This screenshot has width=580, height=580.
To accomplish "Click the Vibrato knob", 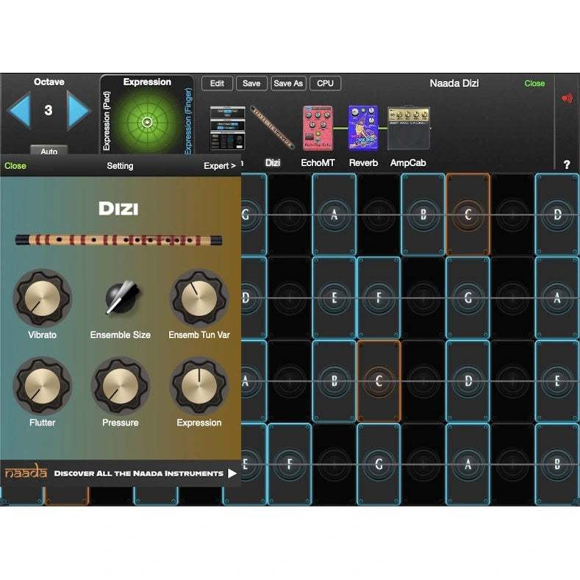I will click(x=42, y=298).
